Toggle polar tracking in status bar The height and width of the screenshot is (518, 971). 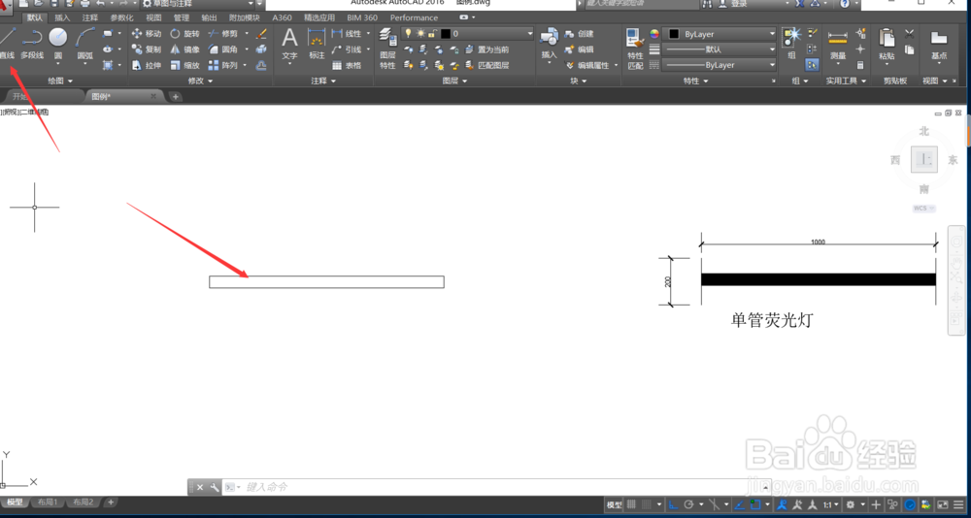pos(688,504)
